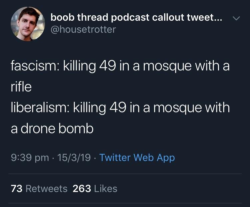Click the author's profile photo
Viewport: 250px width, 207px height.
click(28, 24)
